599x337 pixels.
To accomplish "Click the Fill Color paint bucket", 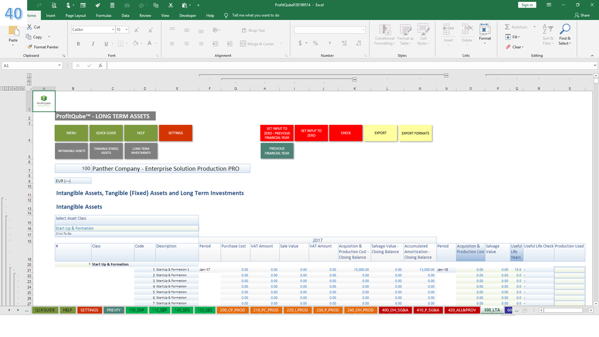I will point(135,44).
